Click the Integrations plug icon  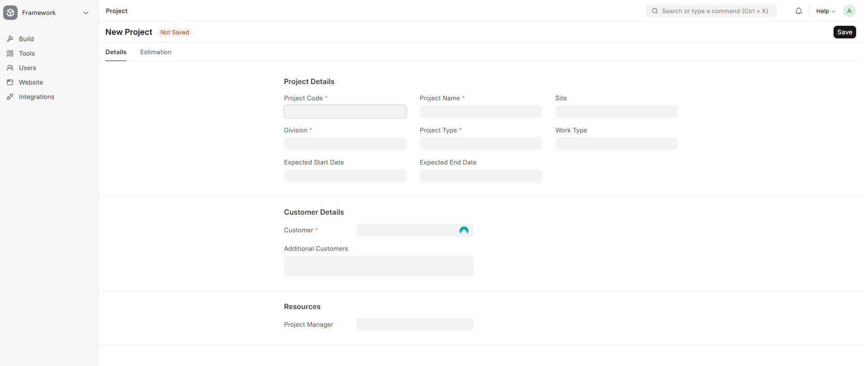(x=10, y=97)
